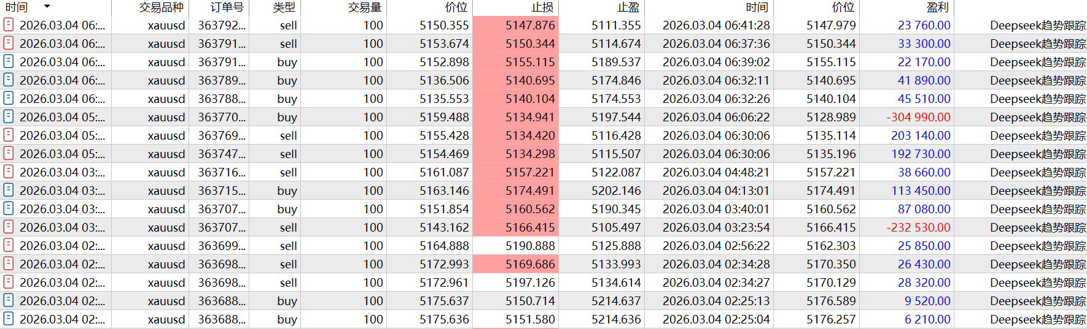This screenshot has width=1087, height=329.
Task: Click the sell order icon for order 363792
Action: click(9, 25)
